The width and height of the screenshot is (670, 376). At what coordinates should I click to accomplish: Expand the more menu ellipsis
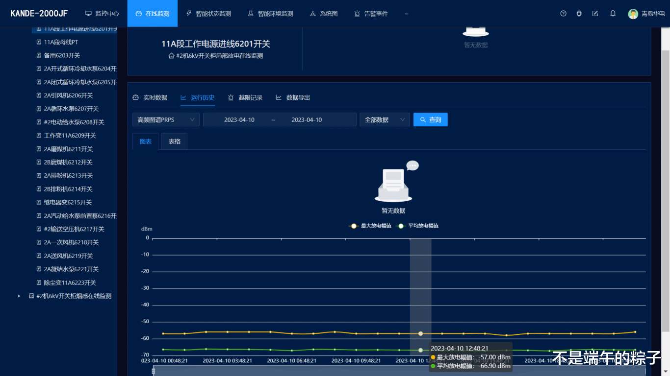[x=406, y=14]
